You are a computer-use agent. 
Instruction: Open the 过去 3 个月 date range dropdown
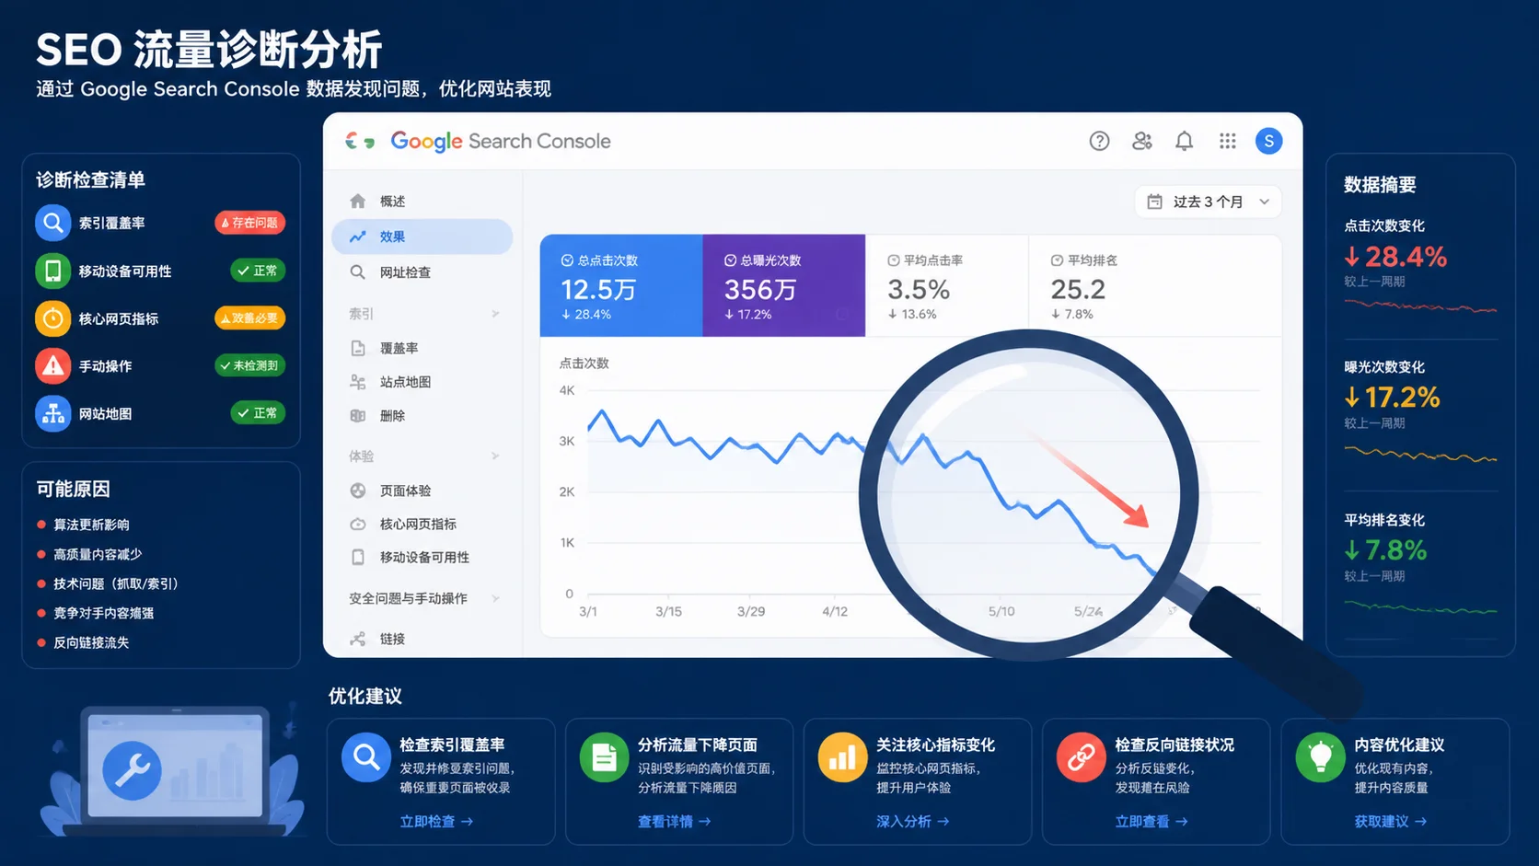coord(1209,202)
